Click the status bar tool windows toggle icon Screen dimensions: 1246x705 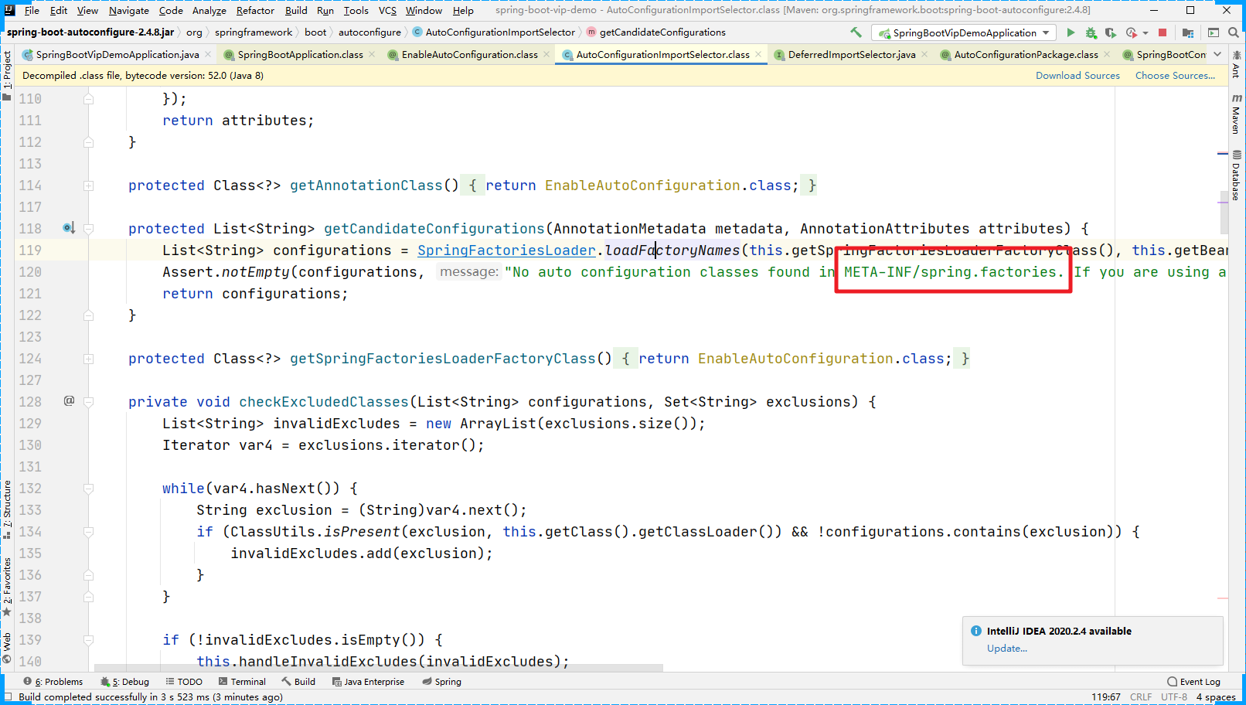[8, 696]
